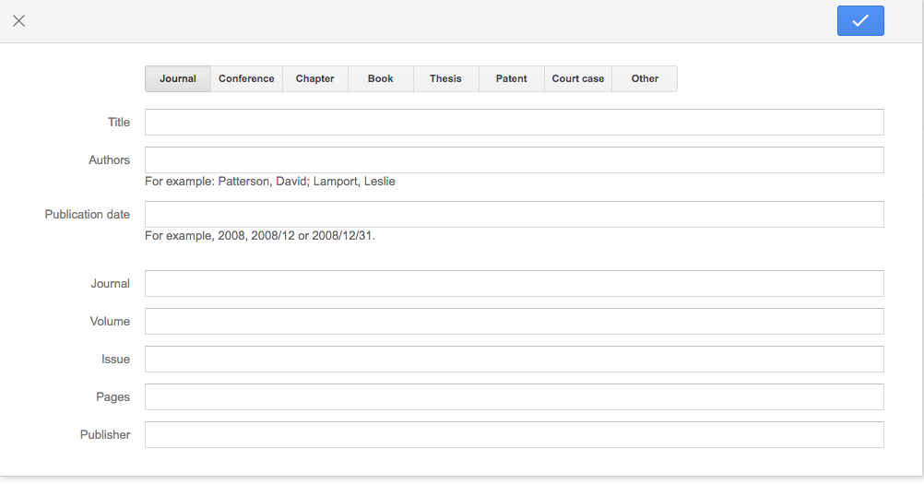The image size is (924, 484).
Task: Click inside the Title input field
Action: (514, 123)
